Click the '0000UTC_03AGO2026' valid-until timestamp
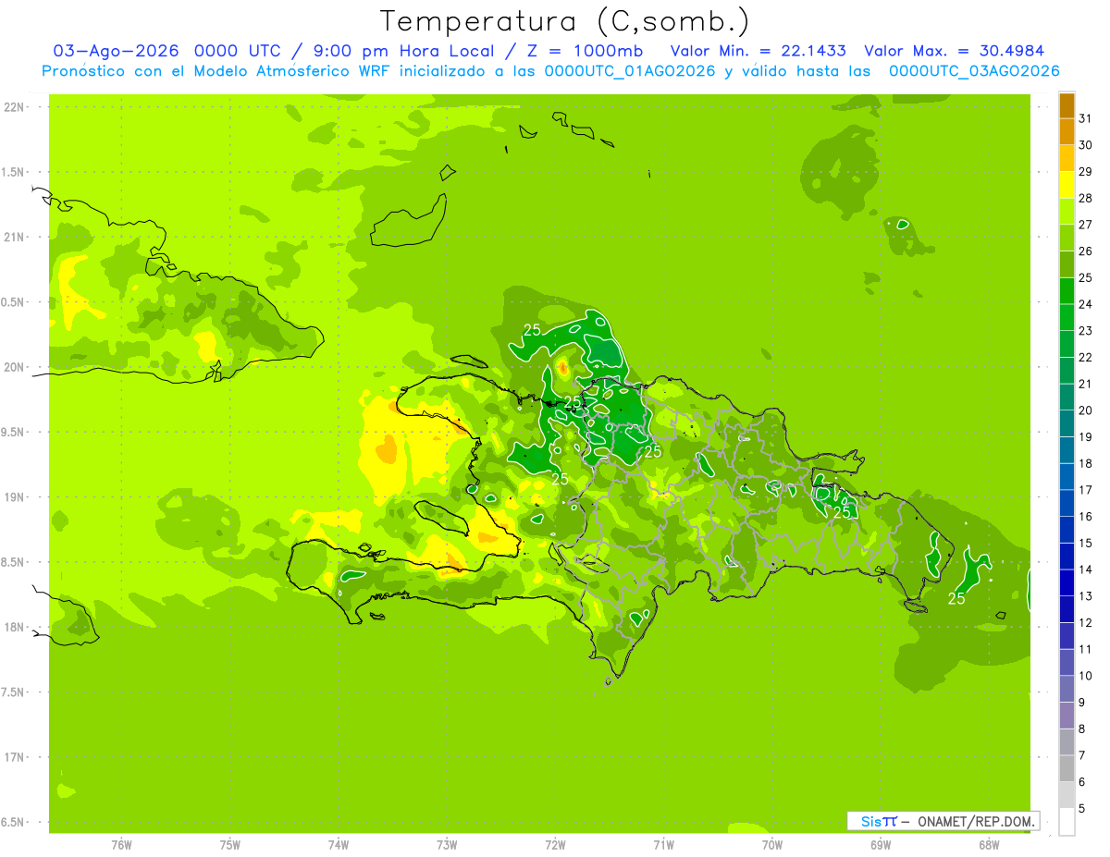Viewport: 1110px width, 857px height. point(974,71)
